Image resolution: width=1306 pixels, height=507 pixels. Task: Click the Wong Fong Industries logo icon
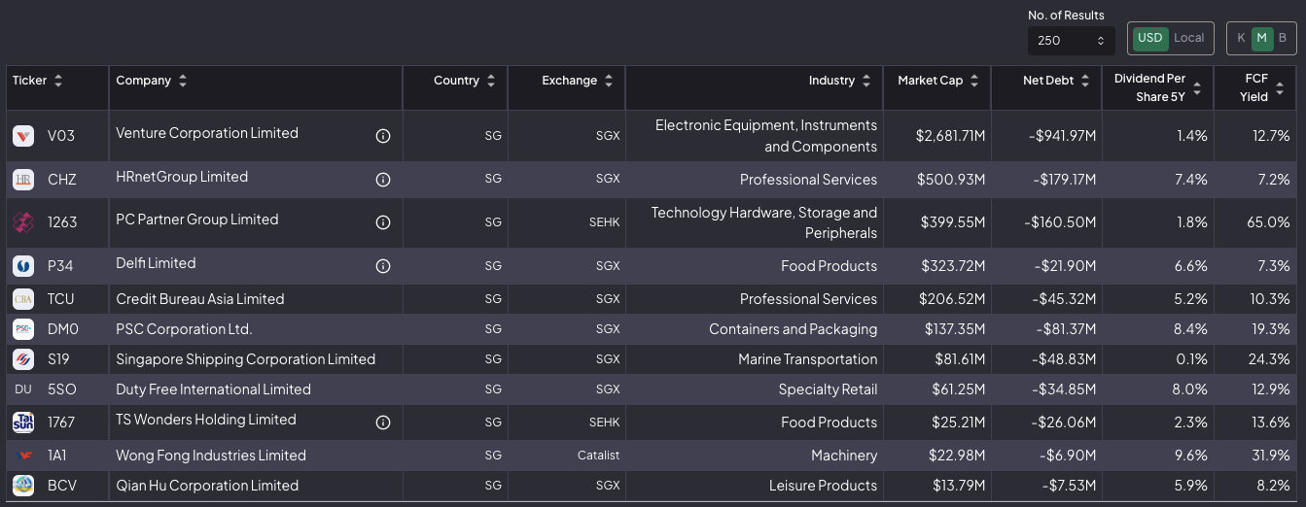point(23,456)
